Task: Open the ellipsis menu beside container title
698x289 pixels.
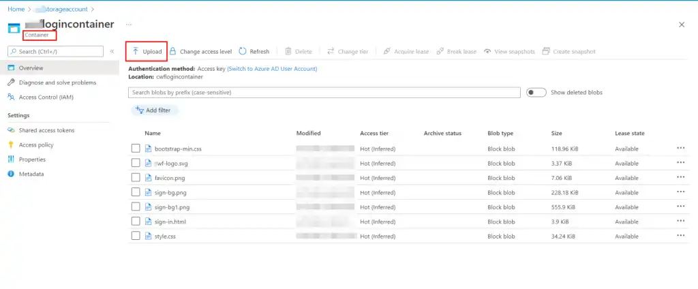Action: 129,25
